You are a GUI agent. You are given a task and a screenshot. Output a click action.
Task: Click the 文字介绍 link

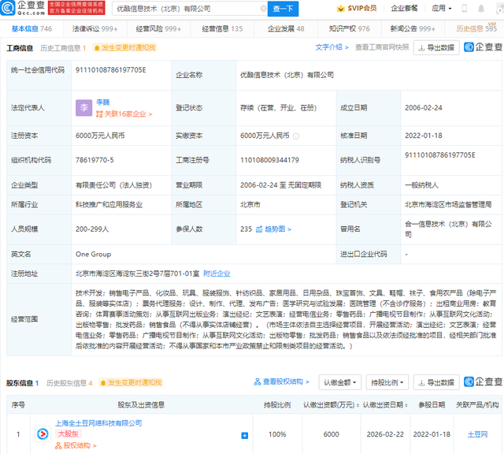point(331,47)
